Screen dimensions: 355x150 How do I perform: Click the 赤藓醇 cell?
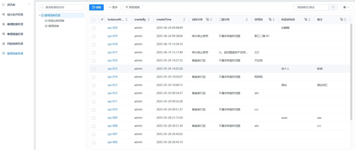(x=285, y=28)
